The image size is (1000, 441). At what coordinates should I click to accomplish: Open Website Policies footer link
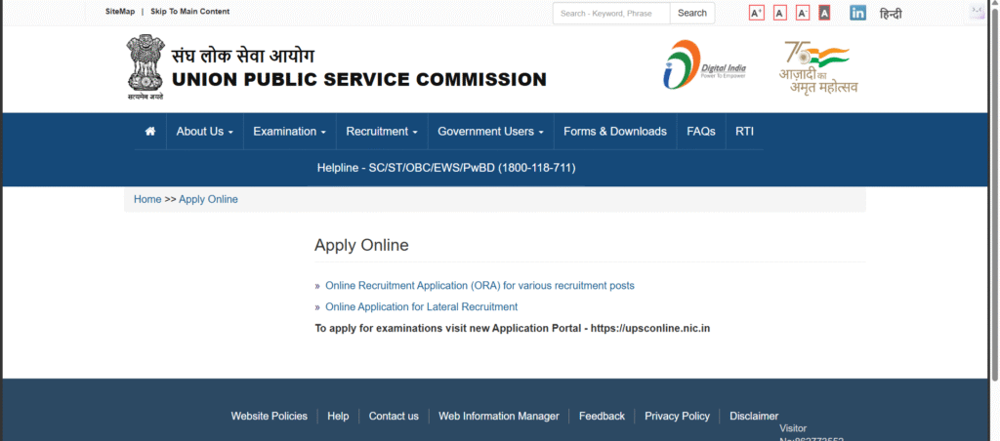pos(270,417)
